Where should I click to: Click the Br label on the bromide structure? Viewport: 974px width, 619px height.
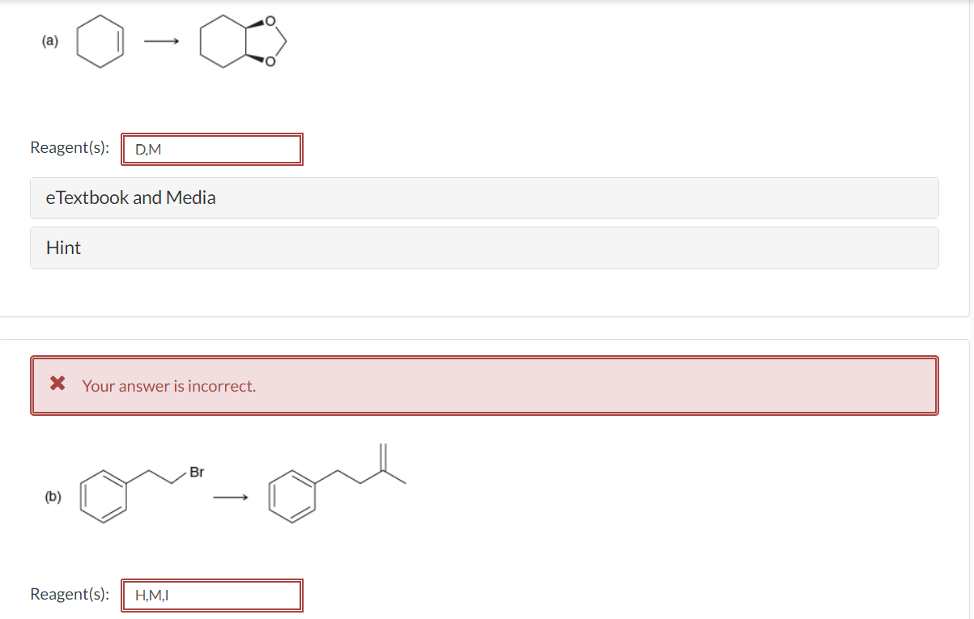point(198,472)
